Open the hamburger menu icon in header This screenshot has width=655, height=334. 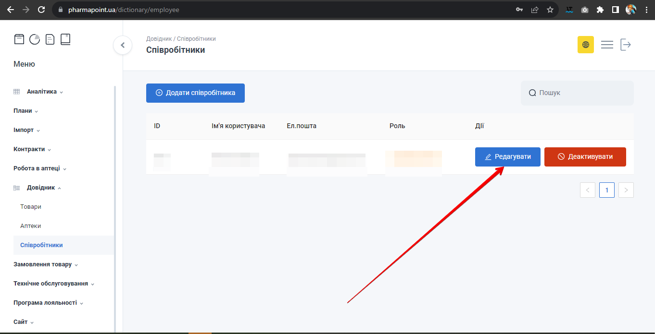[607, 45]
